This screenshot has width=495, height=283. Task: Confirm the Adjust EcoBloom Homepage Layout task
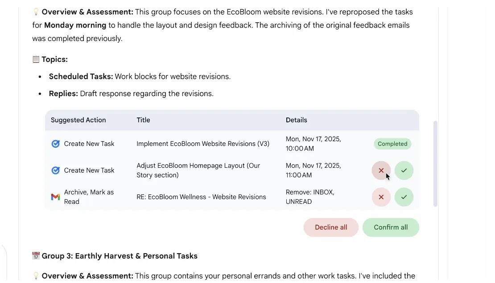point(404,170)
